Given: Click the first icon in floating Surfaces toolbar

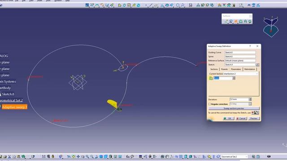Looking at the screenshot, I should tap(226, 21).
